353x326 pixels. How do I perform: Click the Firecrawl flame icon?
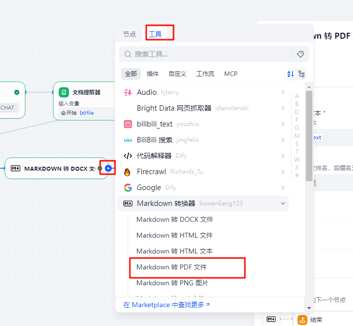coord(127,172)
